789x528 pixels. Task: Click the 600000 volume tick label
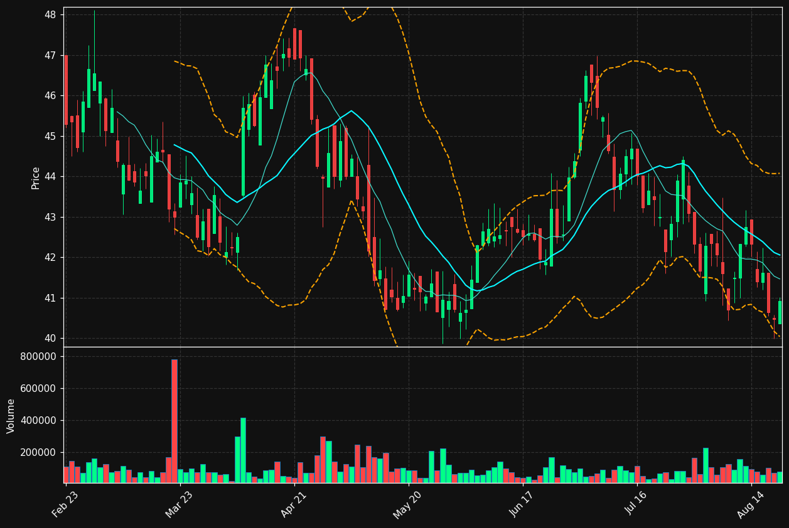pos(39,388)
